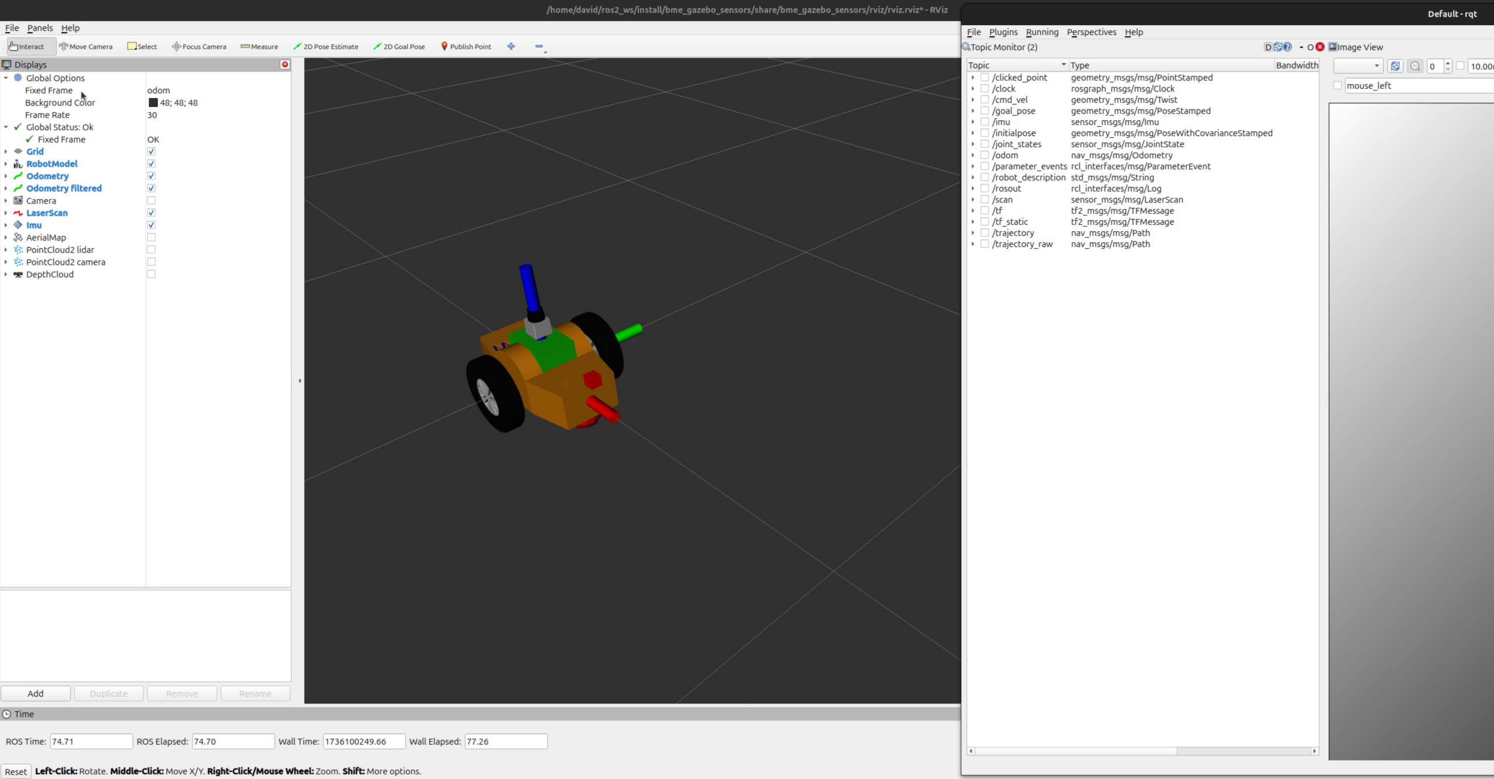Activate the Measure tool
This screenshot has height=779, width=1494.
point(259,46)
